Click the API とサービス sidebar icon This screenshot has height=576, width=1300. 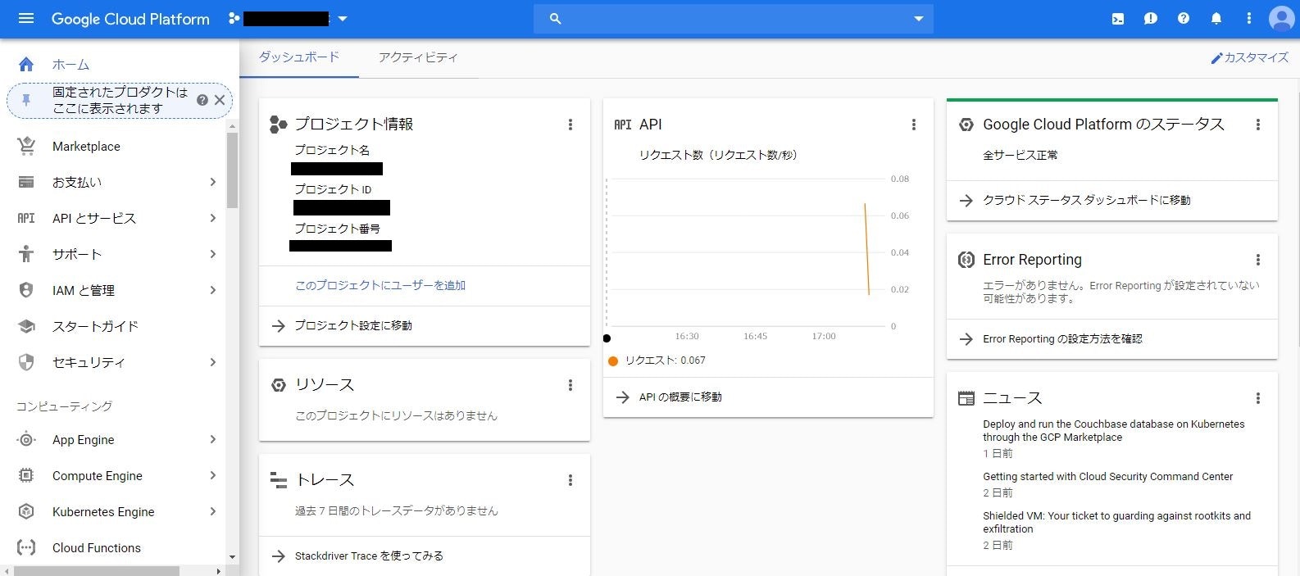coord(26,218)
